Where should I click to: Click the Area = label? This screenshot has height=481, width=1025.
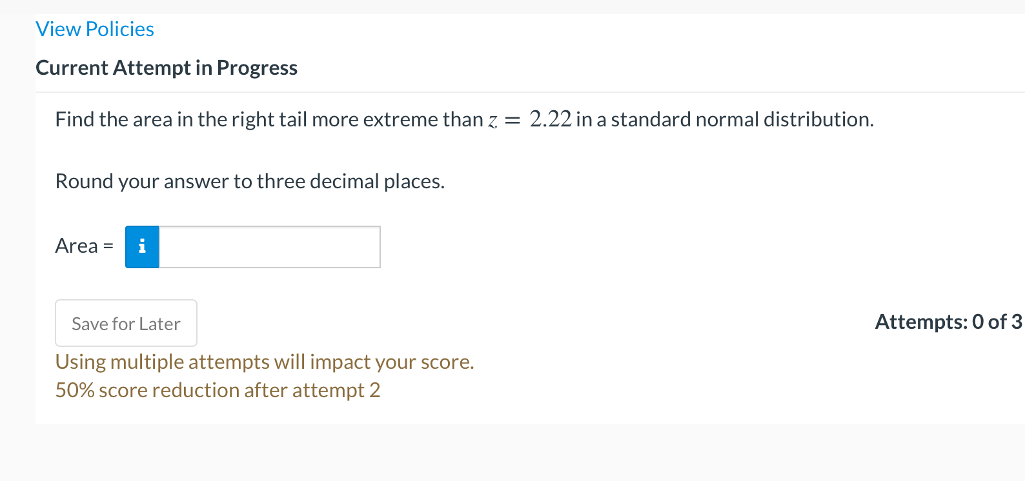[x=84, y=246]
